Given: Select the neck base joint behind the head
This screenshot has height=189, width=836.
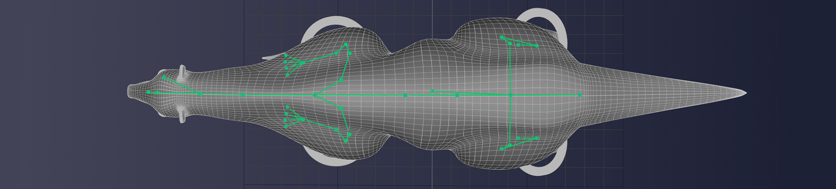Looking at the screenshot, I should tap(200, 94).
